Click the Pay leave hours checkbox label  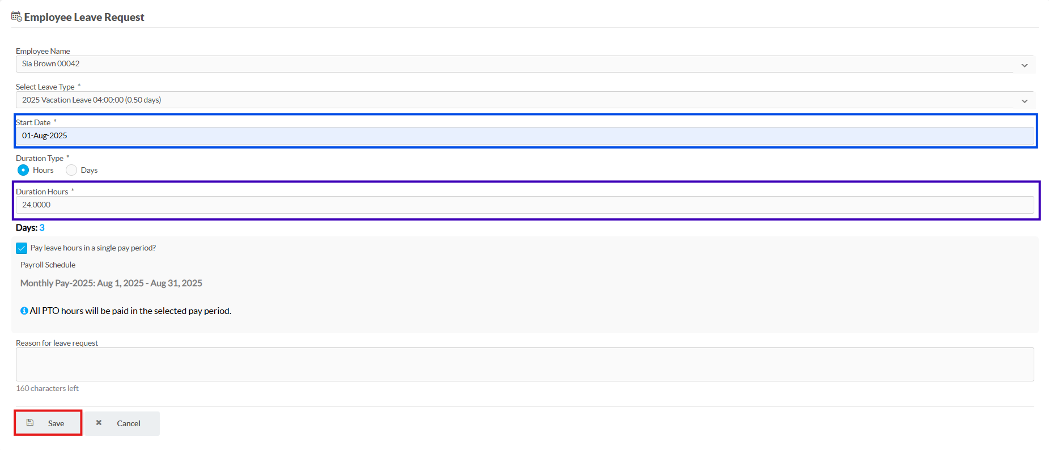click(x=93, y=248)
